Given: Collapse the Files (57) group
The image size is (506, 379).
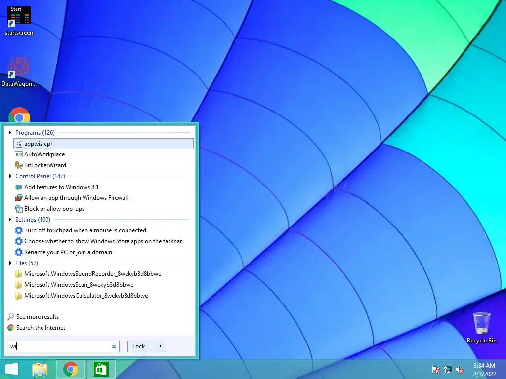Looking at the screenshot, I should (x=10, y=263).
